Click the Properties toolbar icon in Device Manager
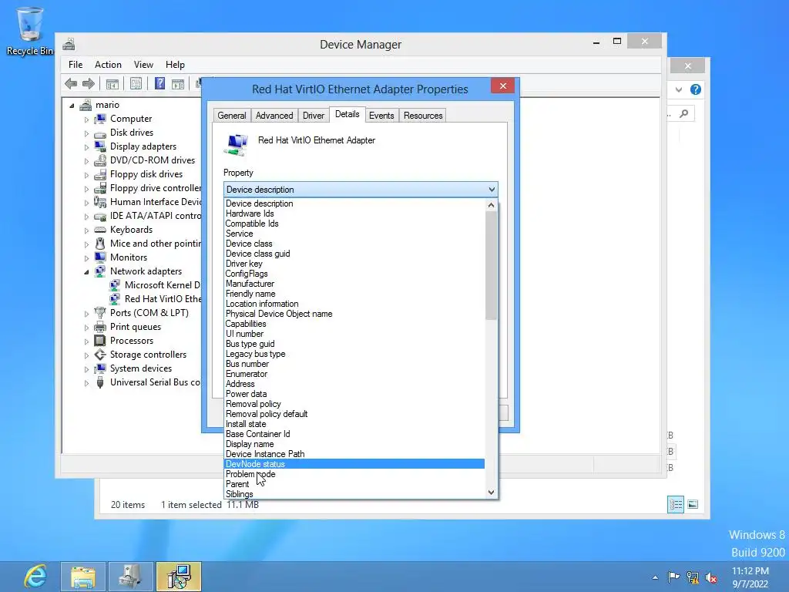 (x=136, y=83)
